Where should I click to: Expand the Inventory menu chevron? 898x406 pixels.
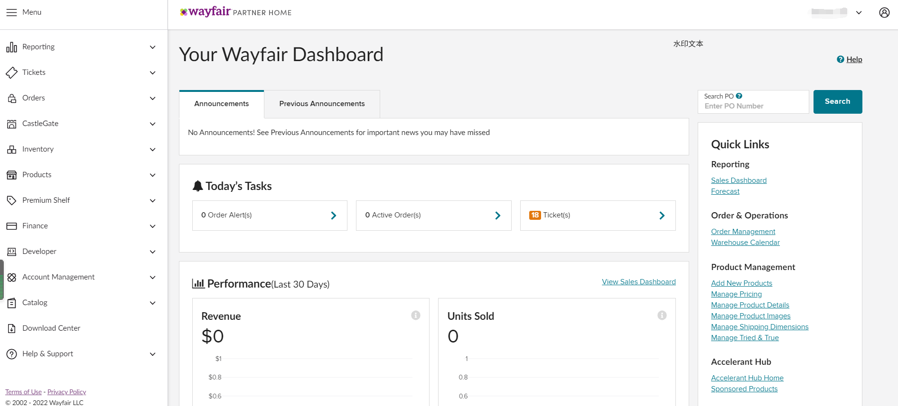click(x=152, y=149)
